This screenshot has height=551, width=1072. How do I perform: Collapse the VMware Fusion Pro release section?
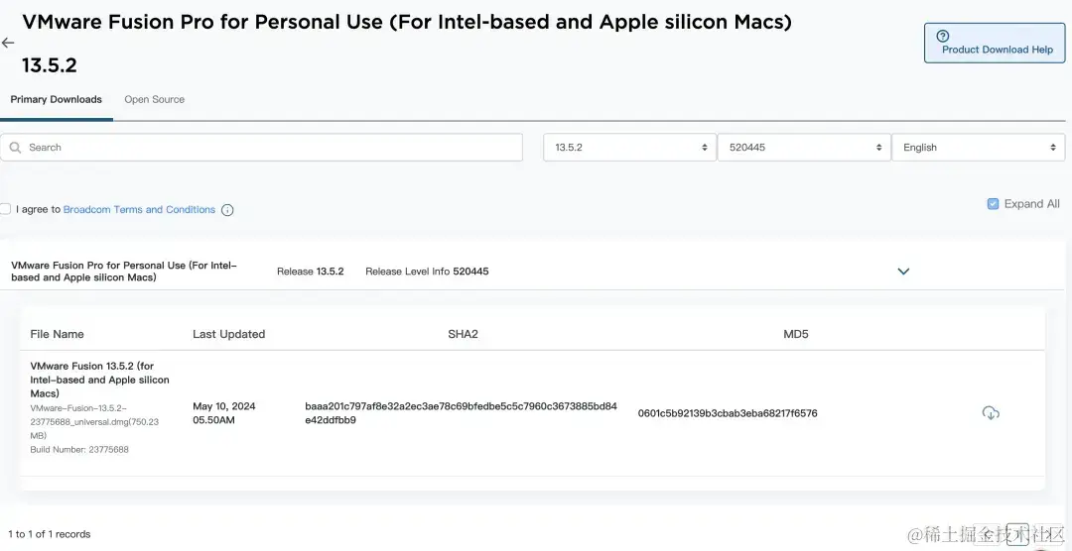point(903,271)
